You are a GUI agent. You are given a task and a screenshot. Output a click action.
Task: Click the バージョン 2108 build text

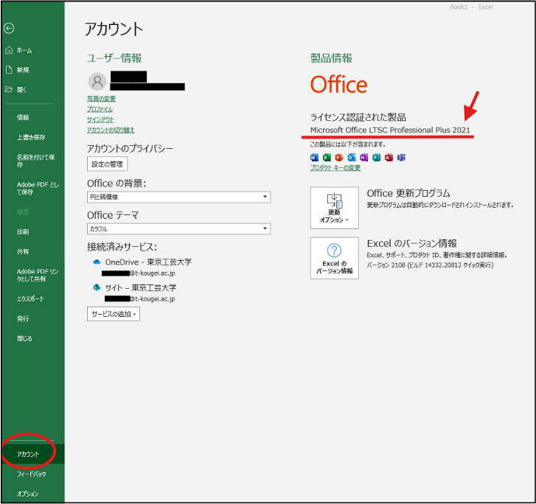coord(430,265)
